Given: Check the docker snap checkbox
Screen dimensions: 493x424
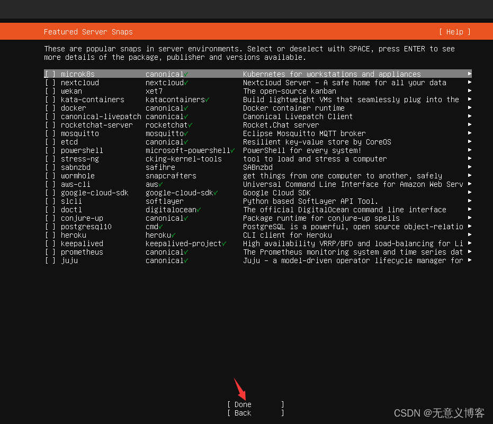Looking at the screenshot, I should click(49, 108).
